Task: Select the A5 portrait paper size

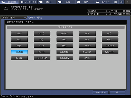Action: pos(42,40)
